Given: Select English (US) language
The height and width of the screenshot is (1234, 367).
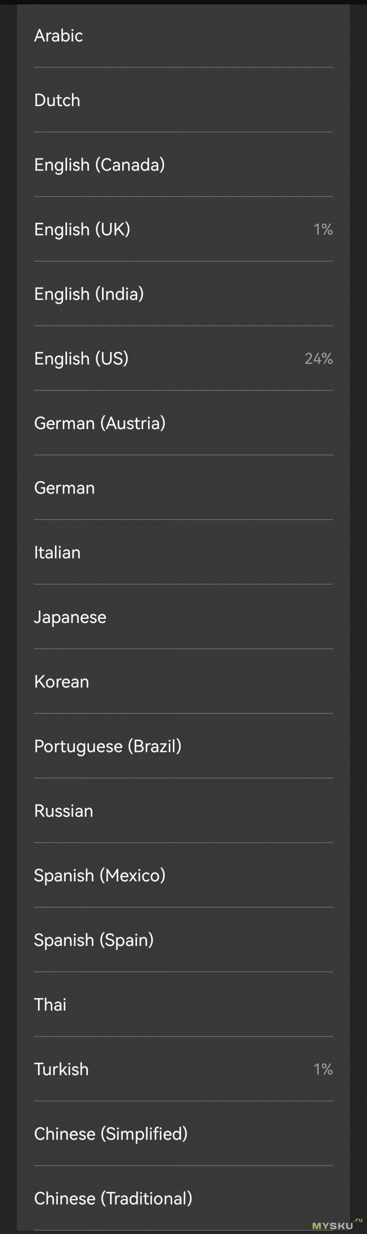Looking at the screenshot, I should pos(183,359).
